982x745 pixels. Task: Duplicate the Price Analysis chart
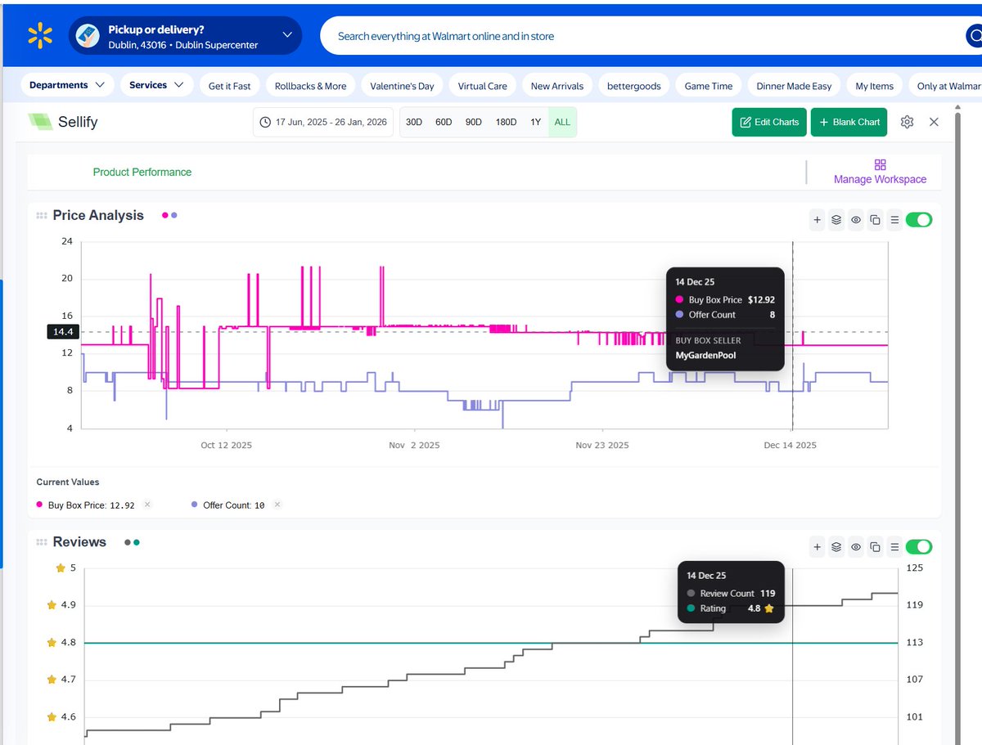pyautogui.click(x=875, y=220)
